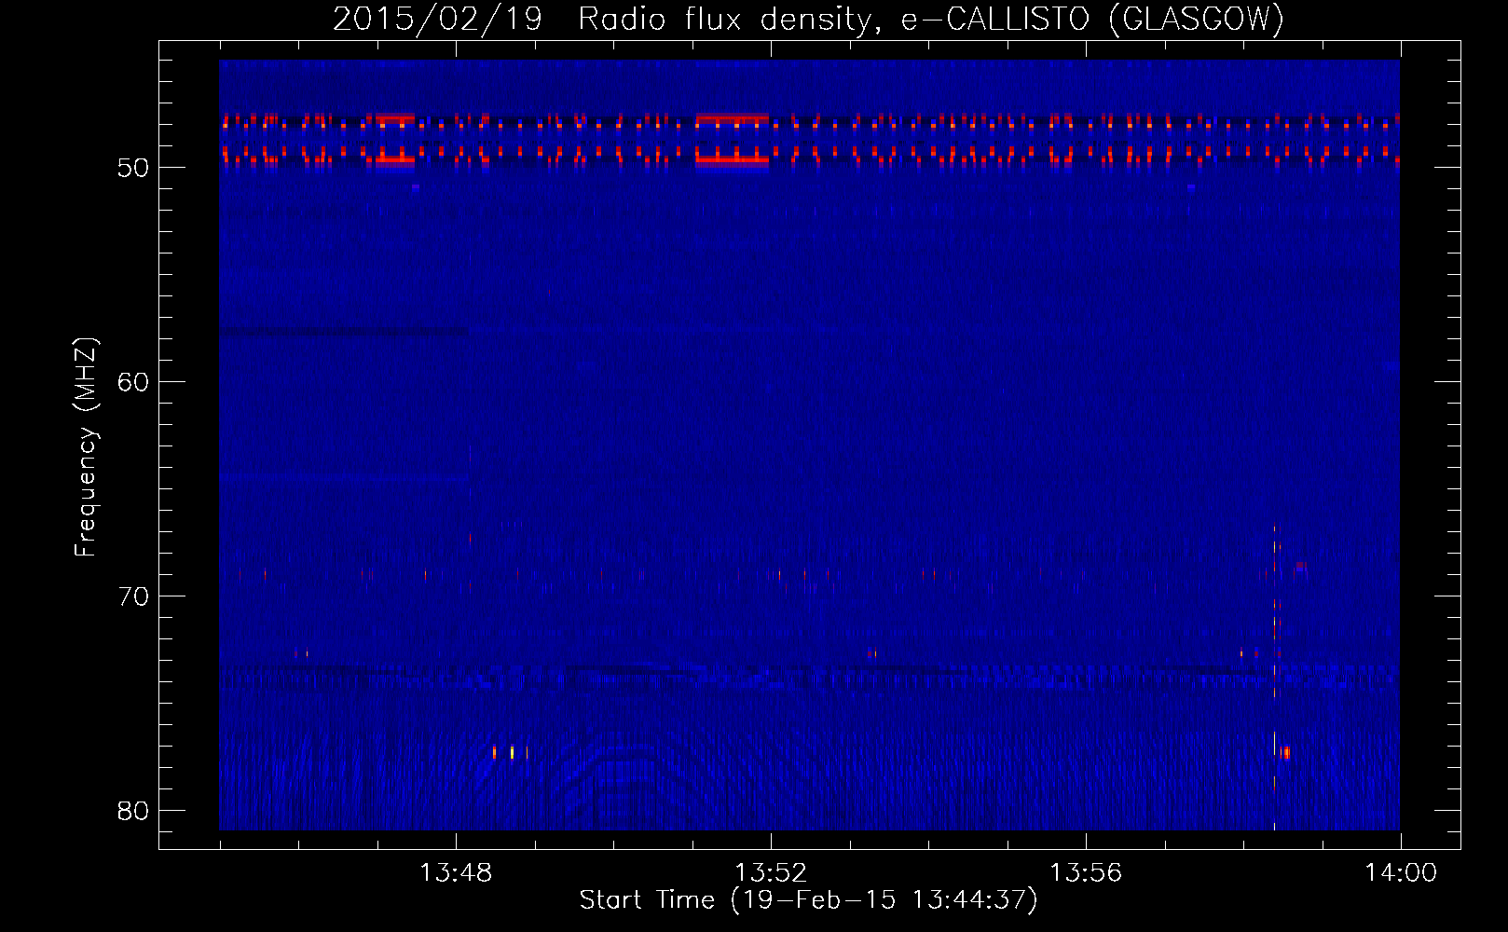
Task: Click the red burst near 13:58 at 77 MHz
Action: (x=1285, y=752)
